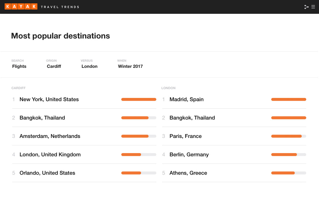Select New York, United States entry

(x=84, y=99)
